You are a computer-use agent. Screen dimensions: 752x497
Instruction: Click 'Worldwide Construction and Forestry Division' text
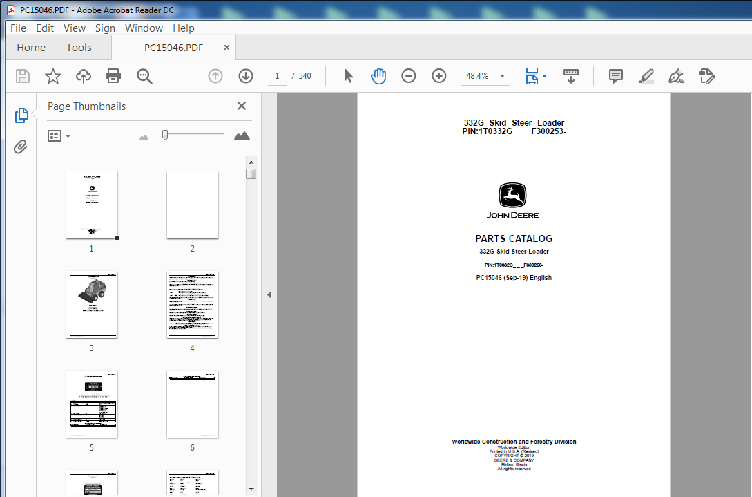pyautogui.click(x=514, y=442)
